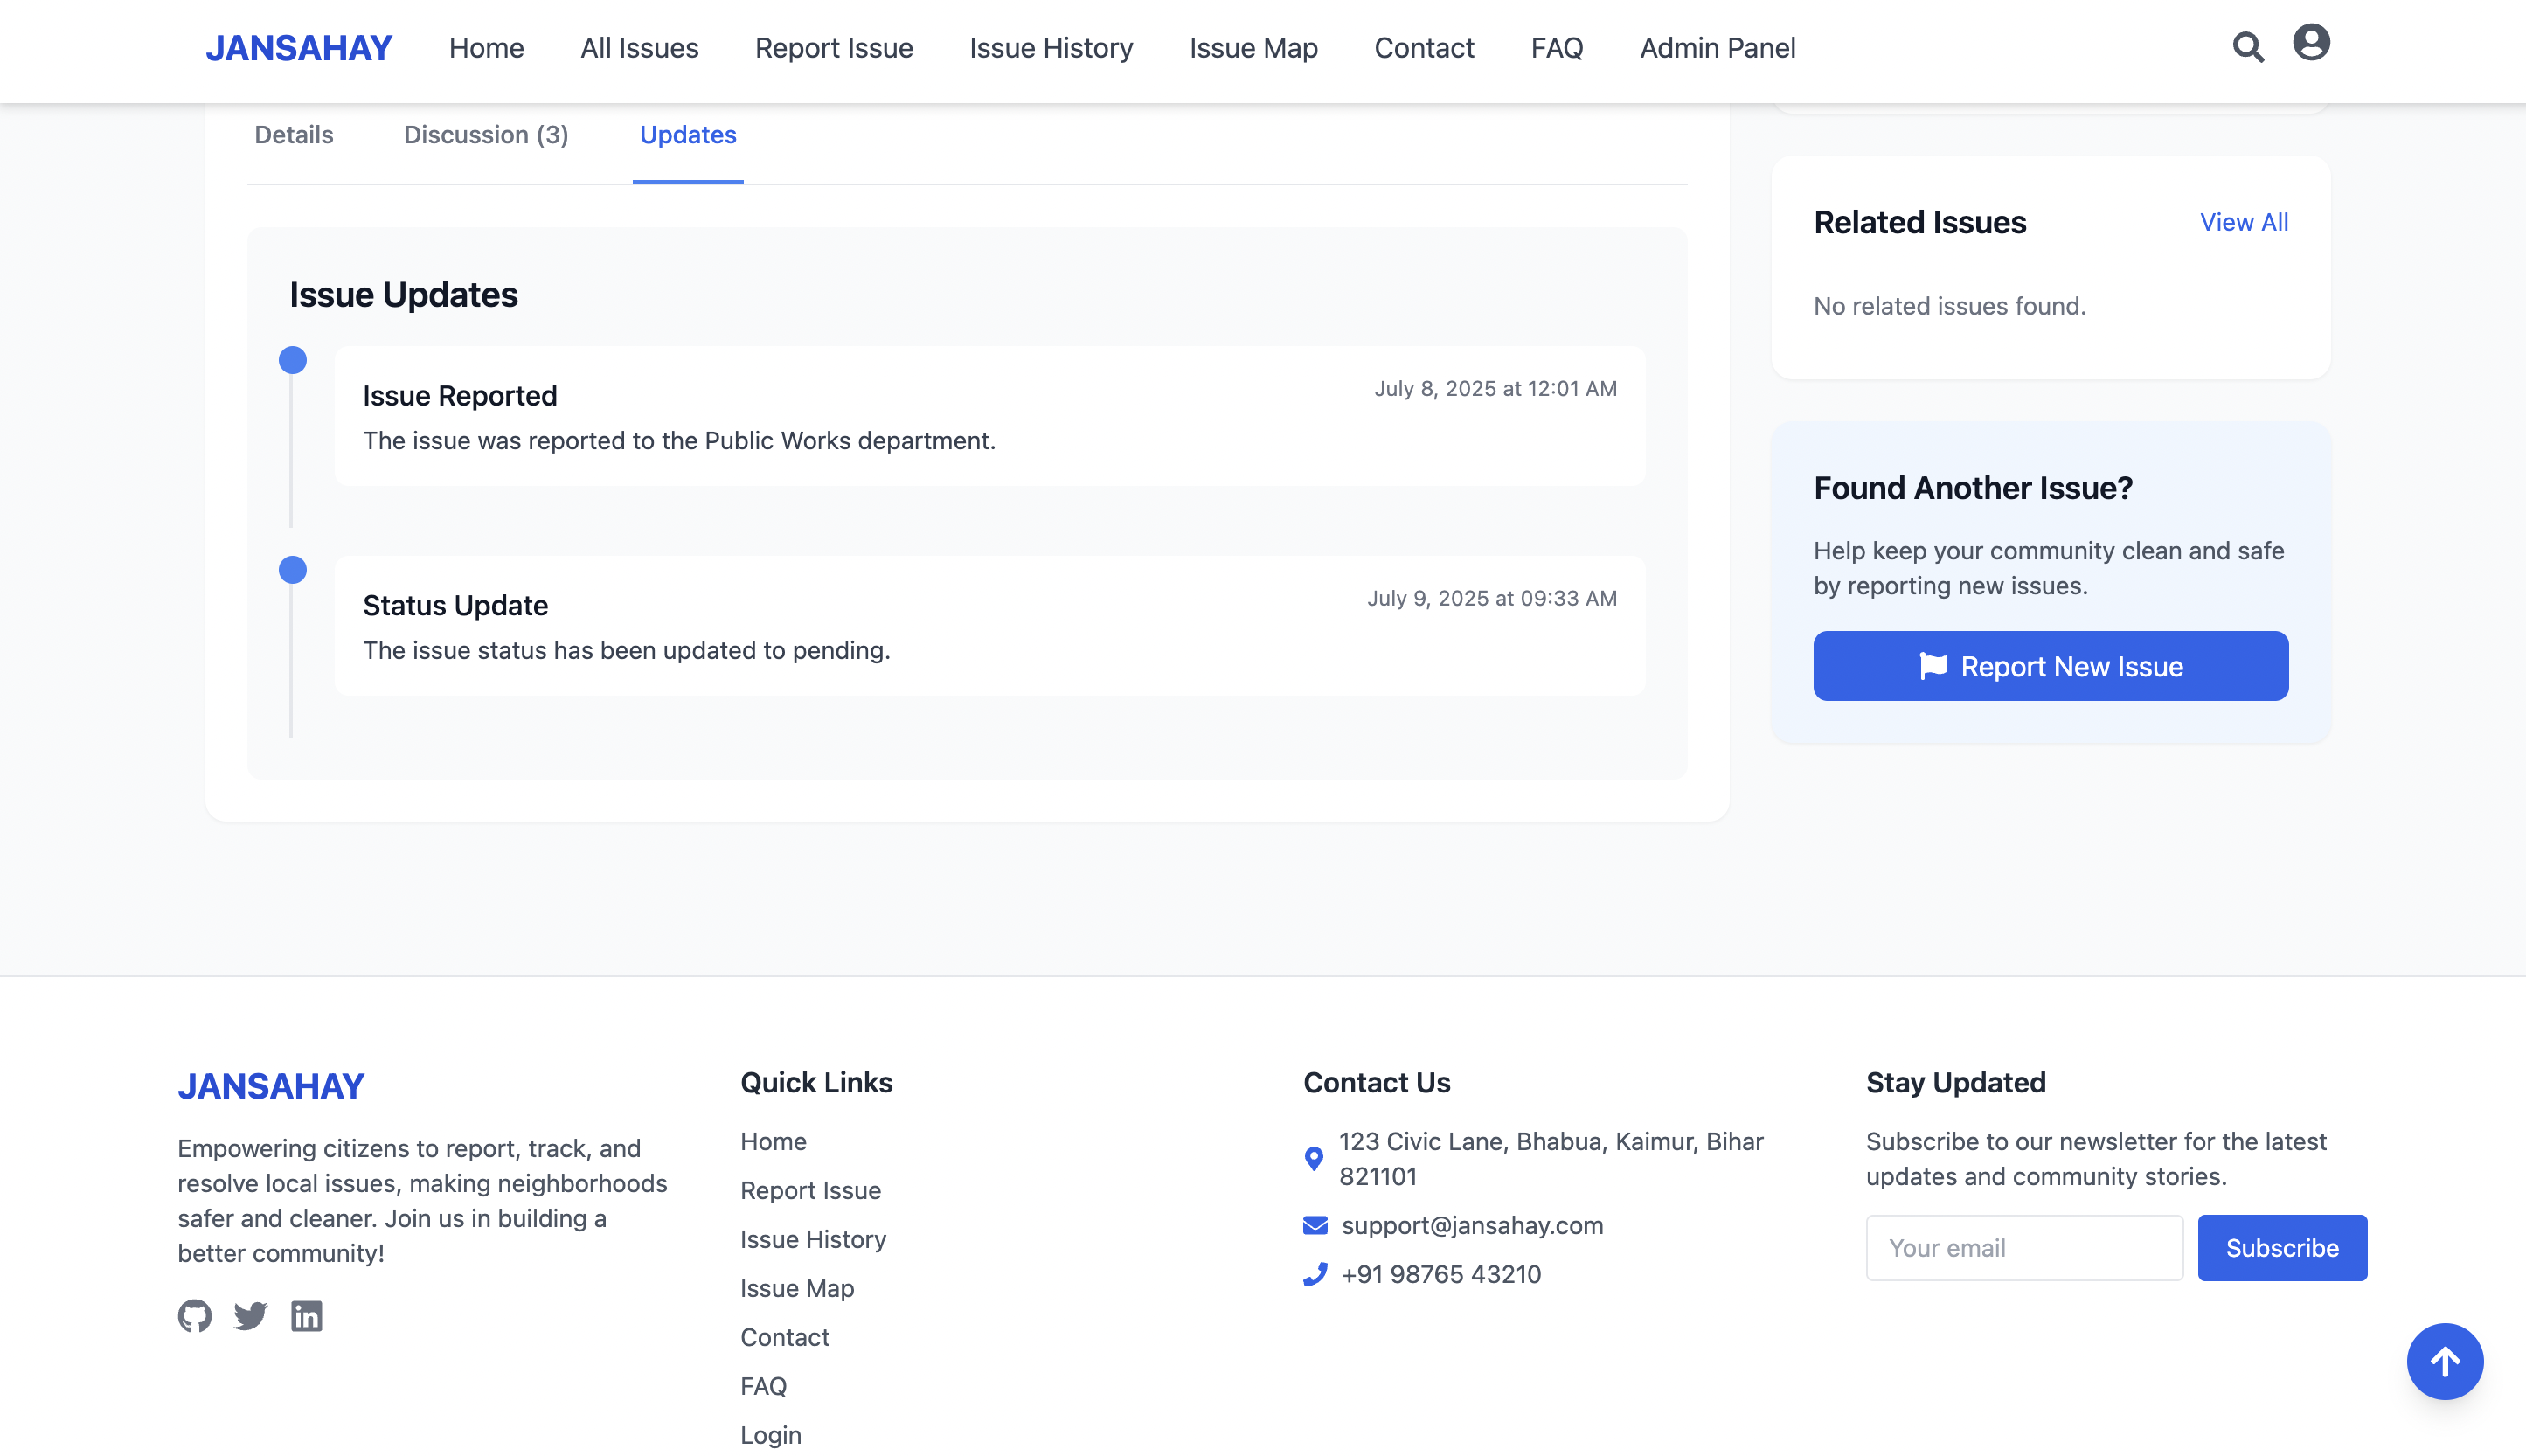Open the GitHub footer icon
Viewport: 2526px width, 1456px height.
click(x=195, y=1316)
